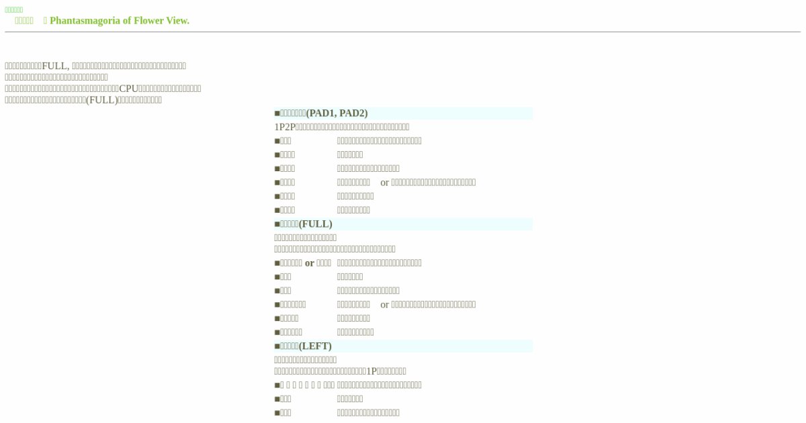
Task: Click the LEFT section line mentioning "1P"
Action: click(340, 371)
